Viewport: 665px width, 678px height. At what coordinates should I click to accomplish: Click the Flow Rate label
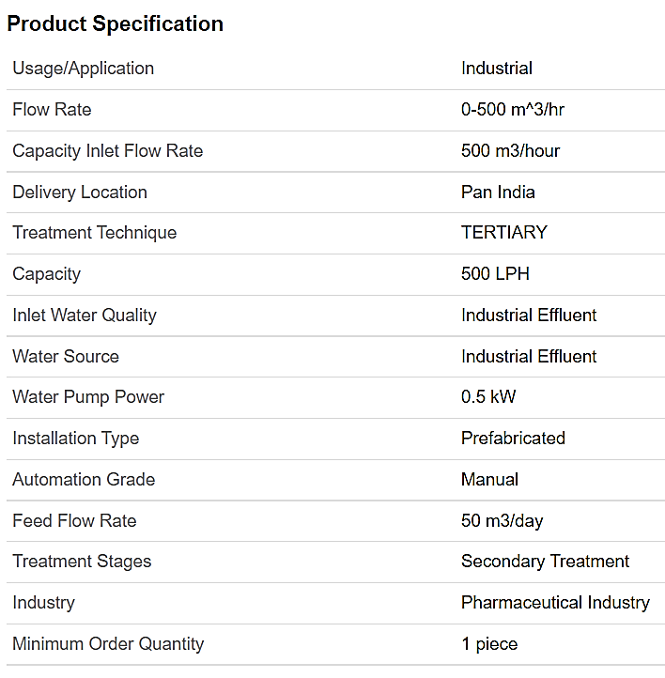pos(52,110)
